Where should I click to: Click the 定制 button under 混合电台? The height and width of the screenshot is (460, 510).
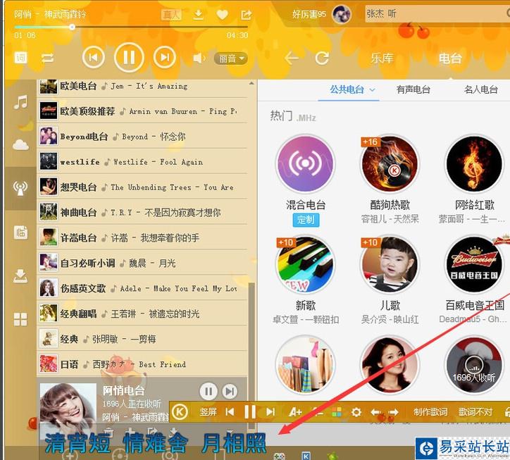pyautogui.click(x=306, y=220)
